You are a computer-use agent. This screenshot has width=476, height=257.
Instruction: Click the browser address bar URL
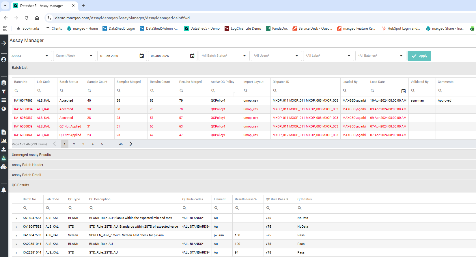pyautogui.click(x=122, y=18)
